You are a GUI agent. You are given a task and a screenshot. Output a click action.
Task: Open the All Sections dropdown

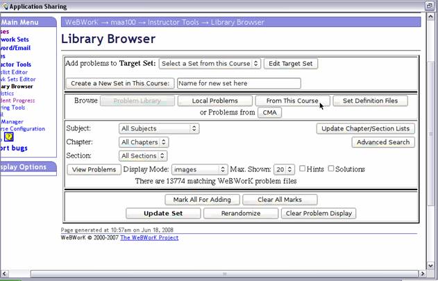[x=142, y=156]
